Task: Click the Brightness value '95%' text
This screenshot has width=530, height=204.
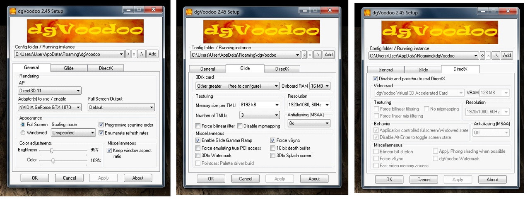Action: (94, 150)
